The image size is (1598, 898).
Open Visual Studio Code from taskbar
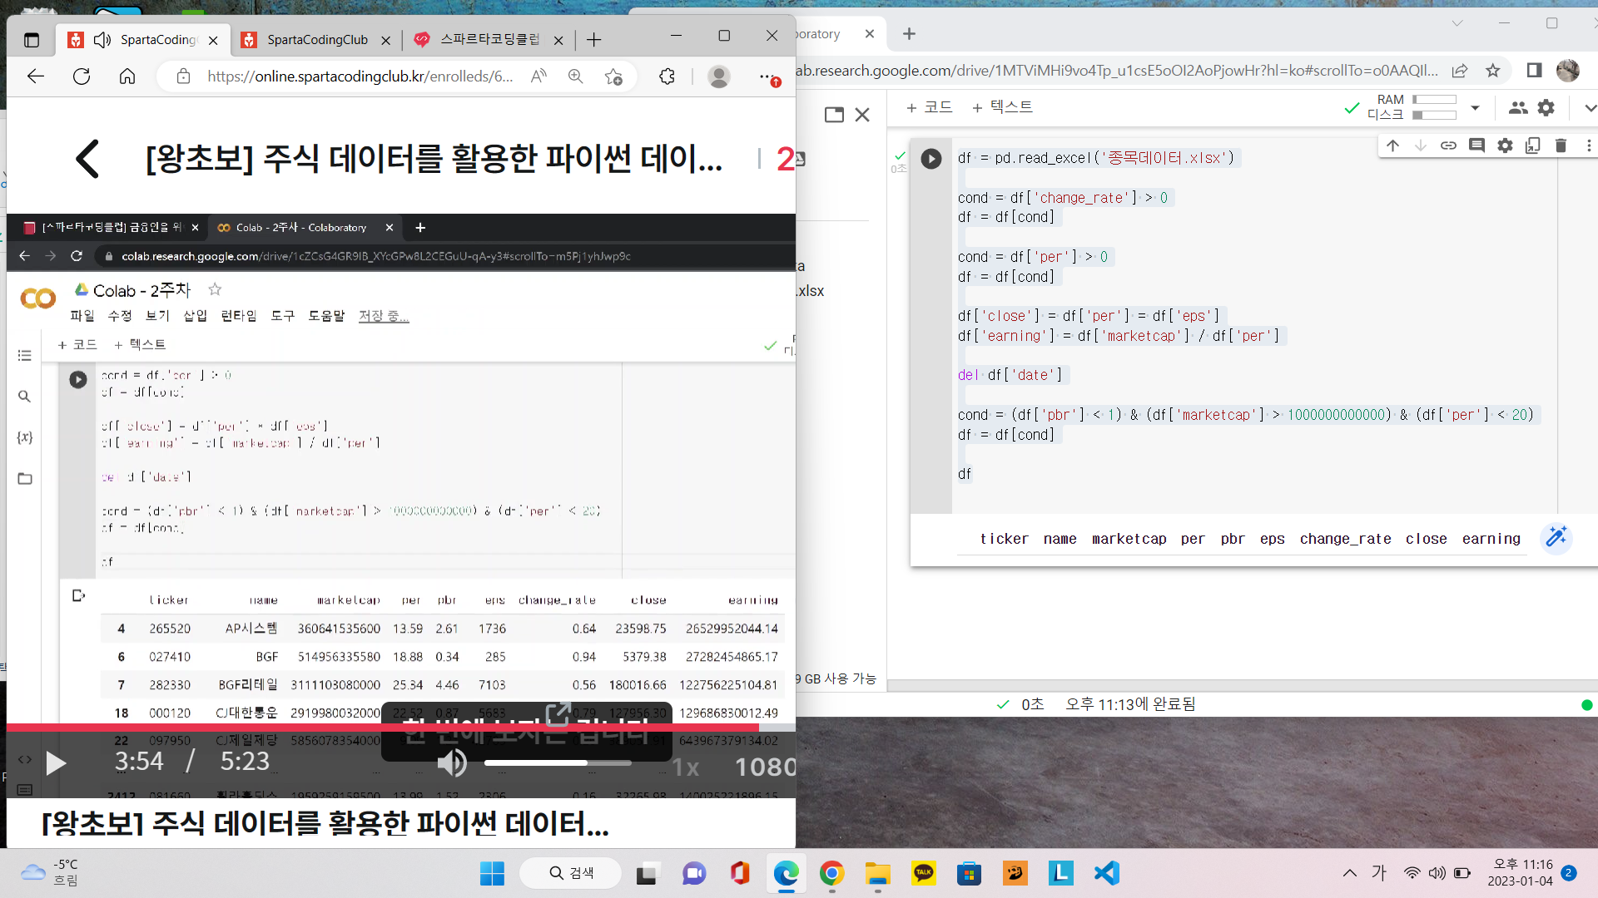[x=1107, y=873]
